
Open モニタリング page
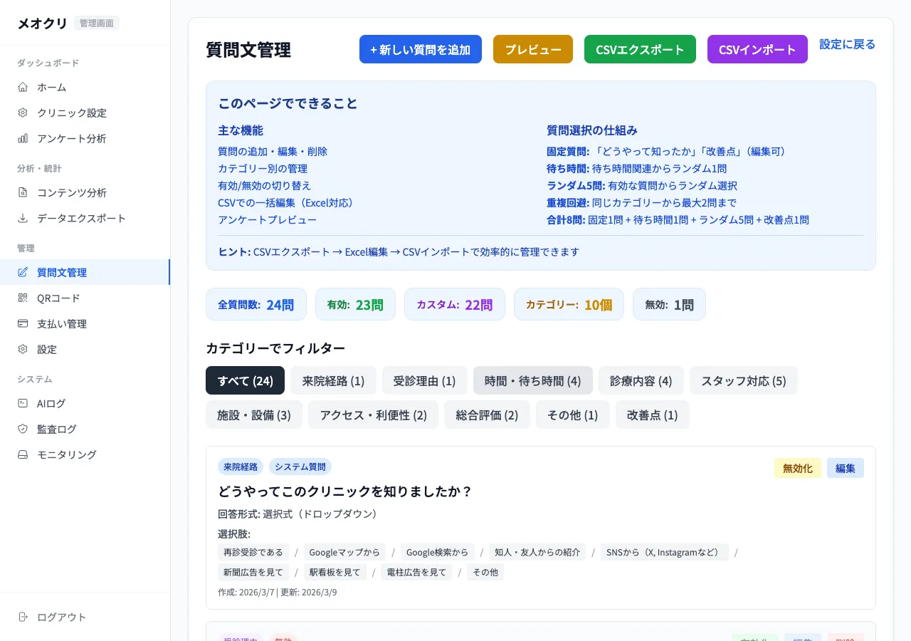tap(85, 454)
